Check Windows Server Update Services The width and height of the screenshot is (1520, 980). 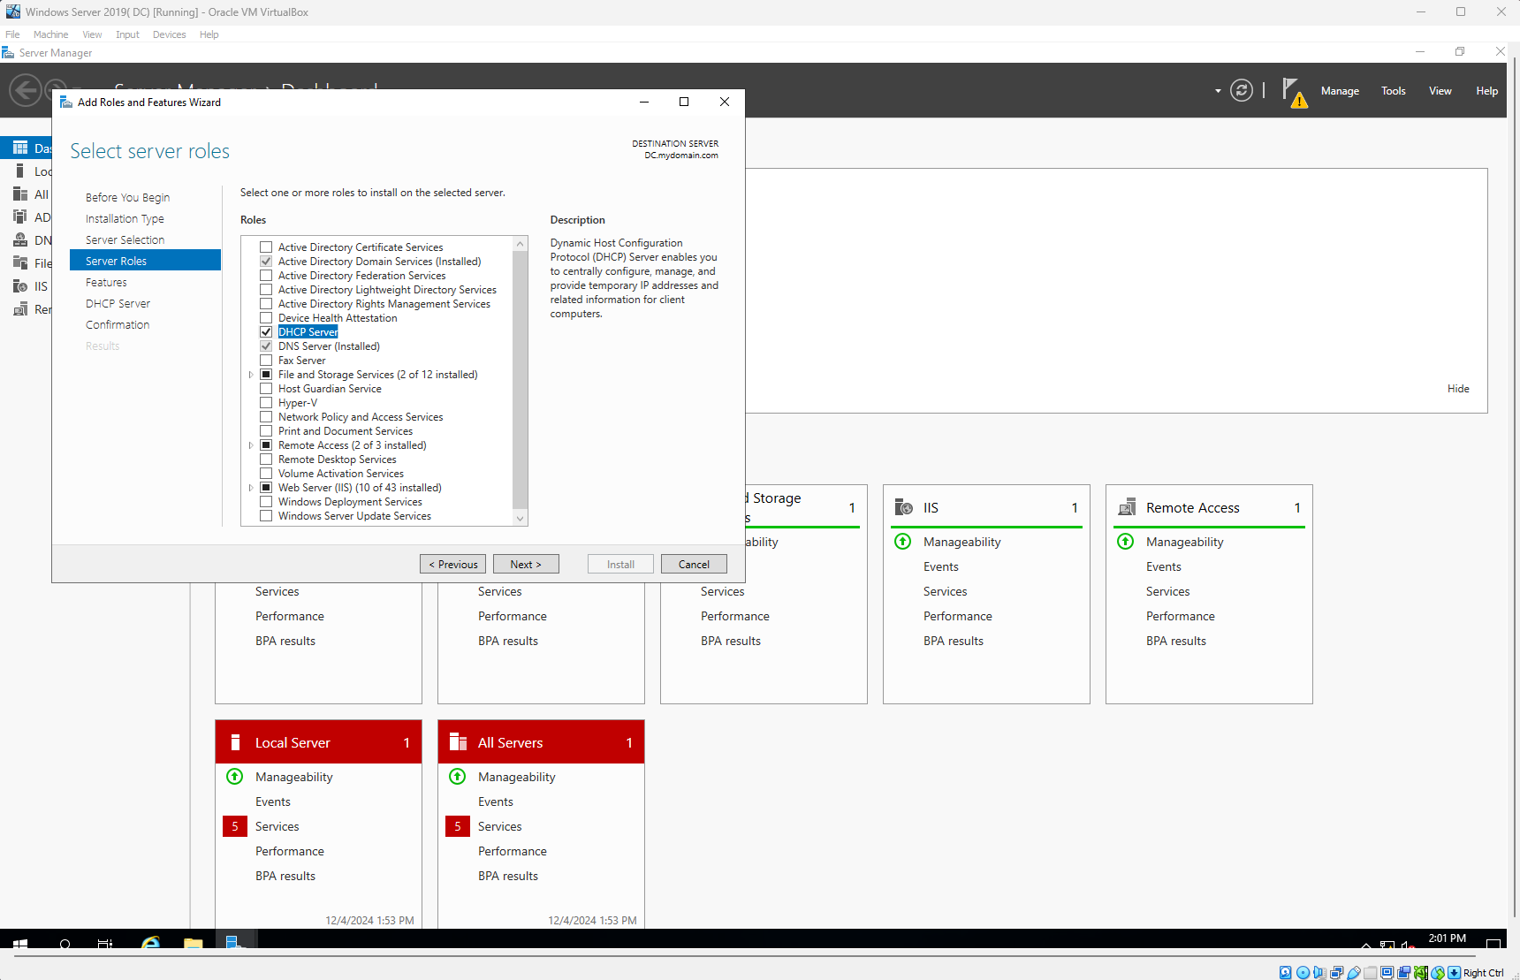click(x=266, y=516)
